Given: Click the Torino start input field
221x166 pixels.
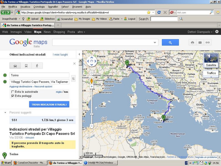Looking at the screenshot, I should point(39,75).
